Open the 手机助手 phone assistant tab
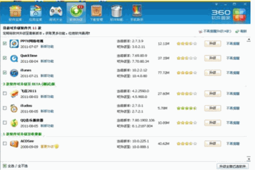Image resolution: width=255 pixels, height=170 pixels. (137, 14)
